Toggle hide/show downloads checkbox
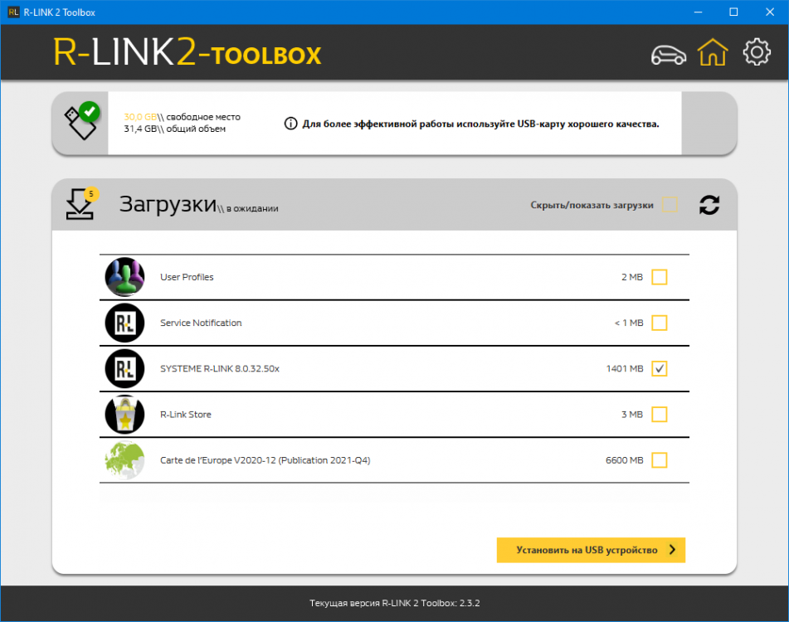 [x=670, y=205]
